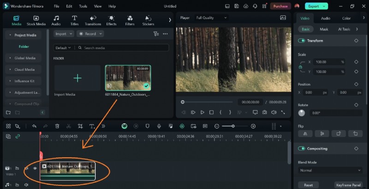Play the video in the player
The height and width of the screenshot is (189, 369).
202,112
